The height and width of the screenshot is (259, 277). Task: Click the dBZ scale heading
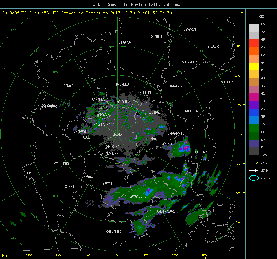pos(261,17)
